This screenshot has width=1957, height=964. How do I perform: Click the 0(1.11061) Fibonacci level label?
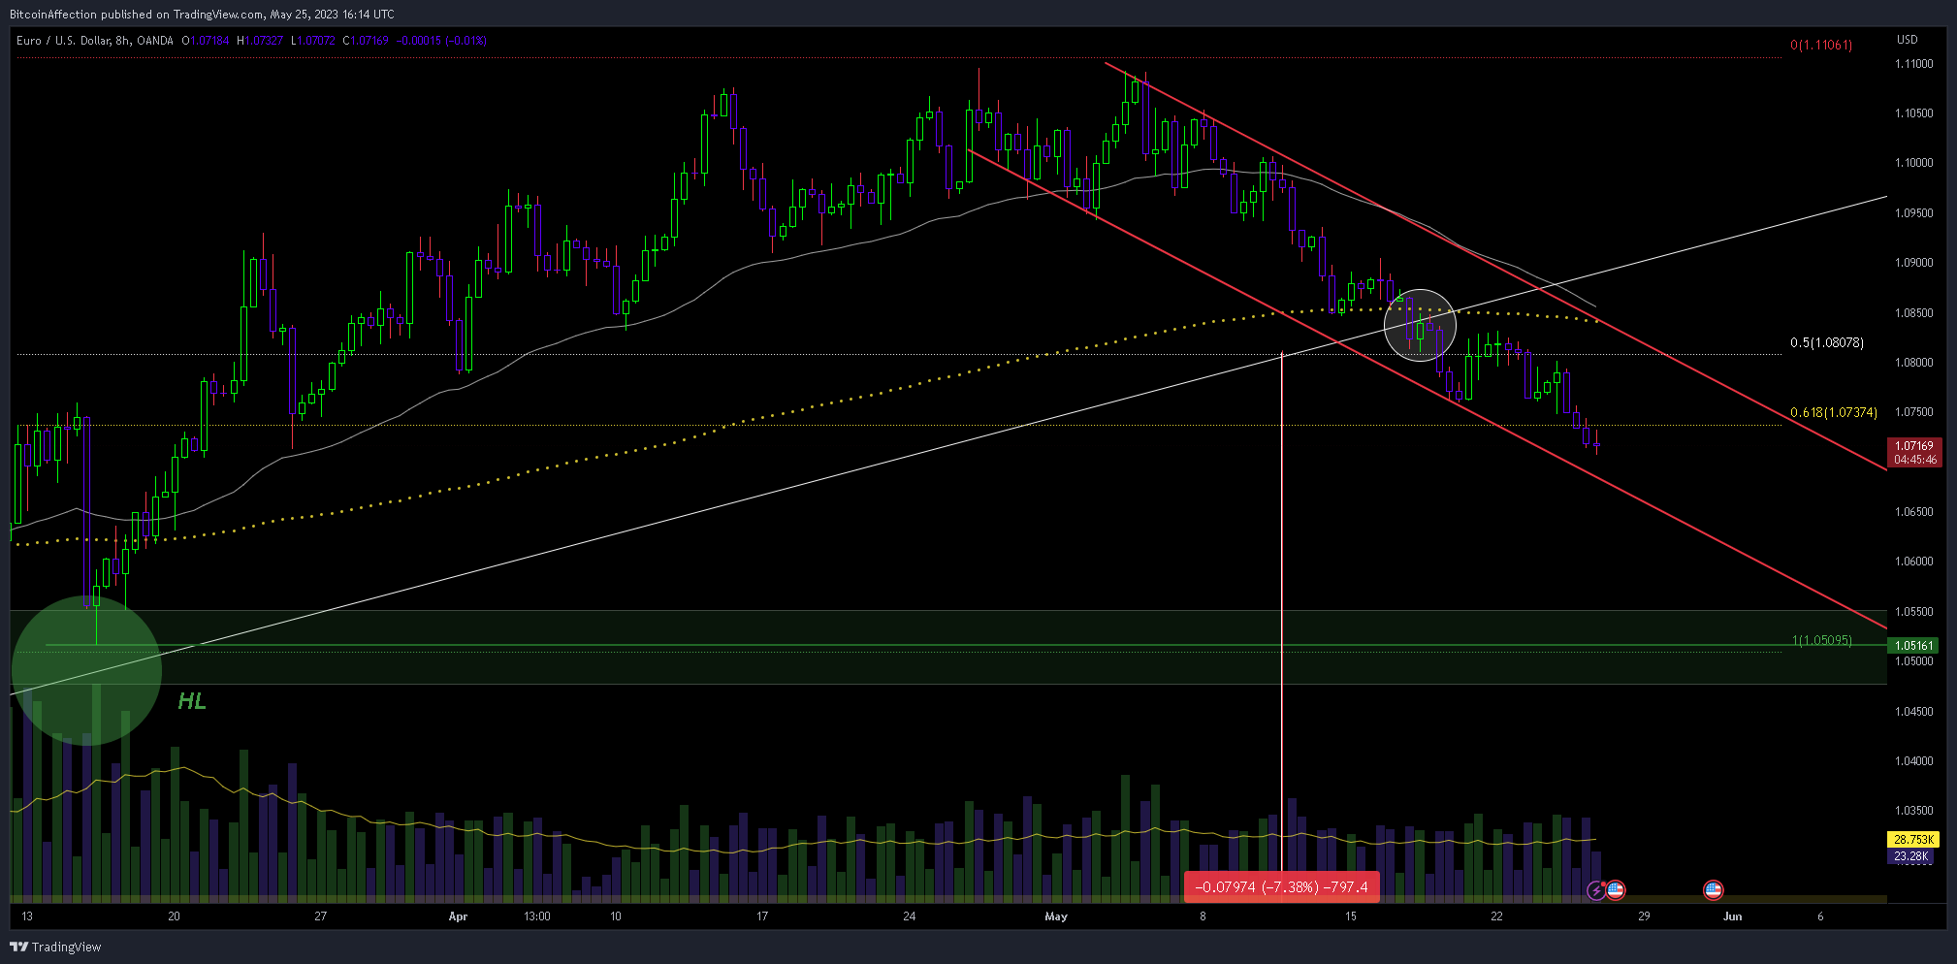(1821, 45)
